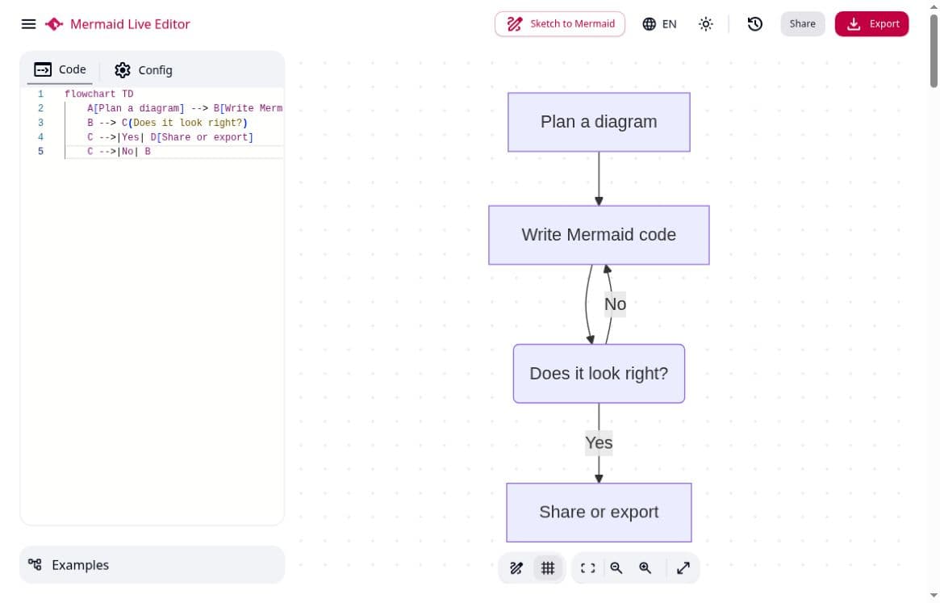Image resolution: width=940 pixels, height=603 pixels.
Task: Open the version history clock icon
Action: 754,24
